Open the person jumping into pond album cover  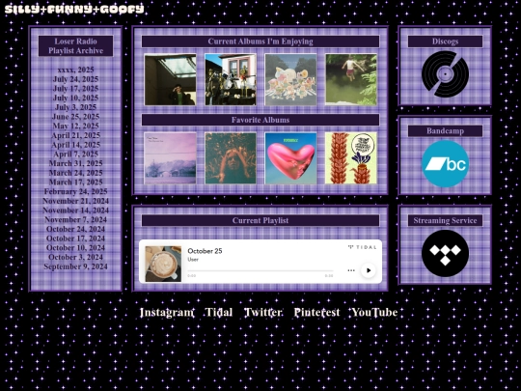pyautogui.click(x=351, y=79)
